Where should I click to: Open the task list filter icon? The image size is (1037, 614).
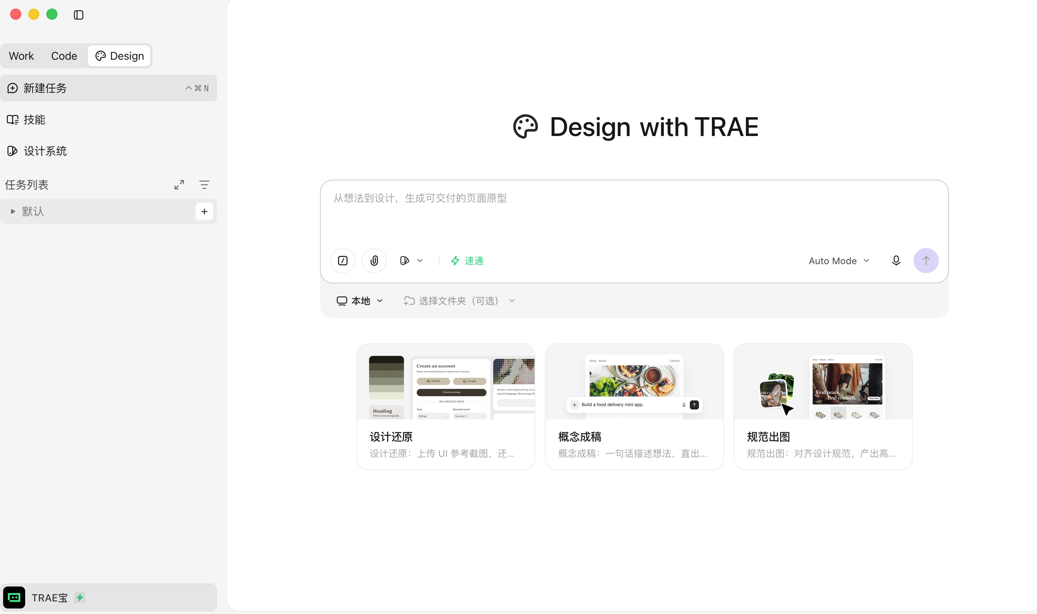pyautogui.click(x=204, y=184)
